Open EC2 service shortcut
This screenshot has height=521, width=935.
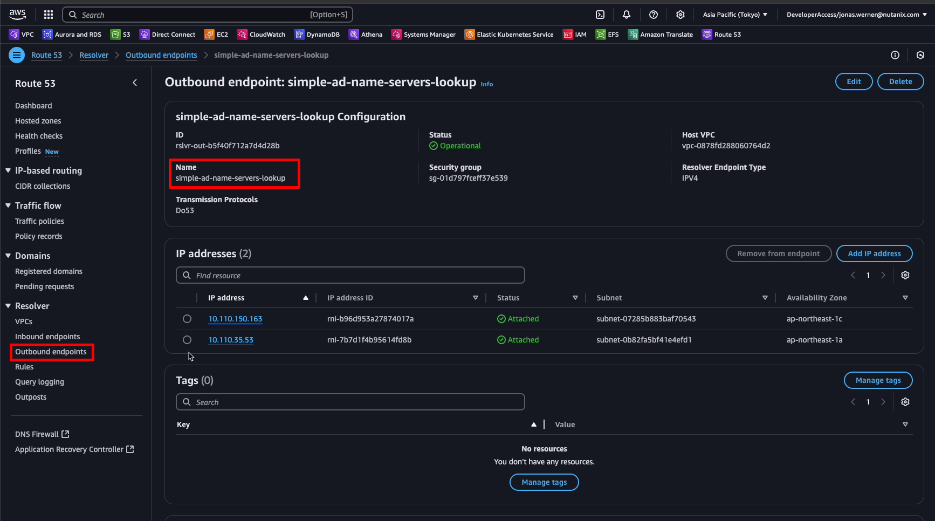(216, 35)
